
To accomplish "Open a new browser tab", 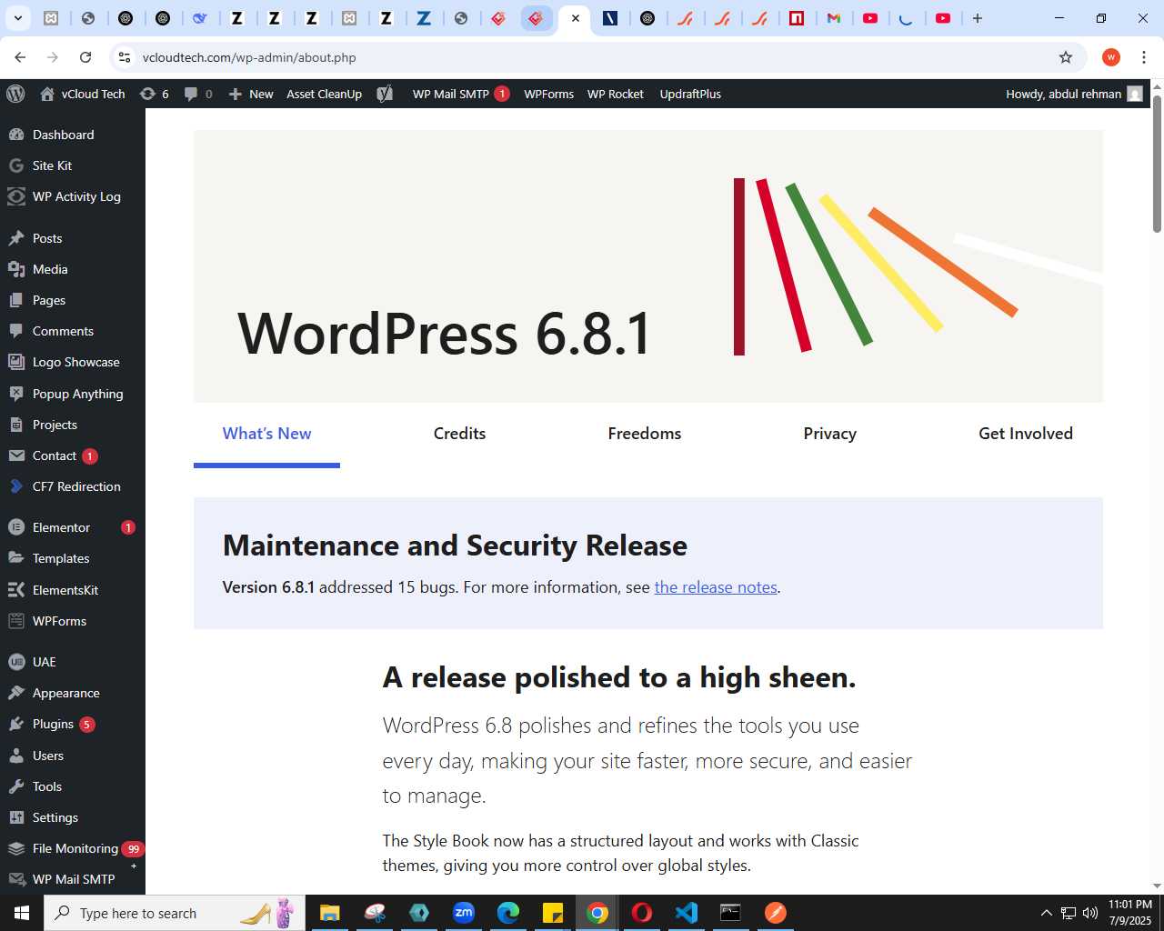I will tap(978, 18).
